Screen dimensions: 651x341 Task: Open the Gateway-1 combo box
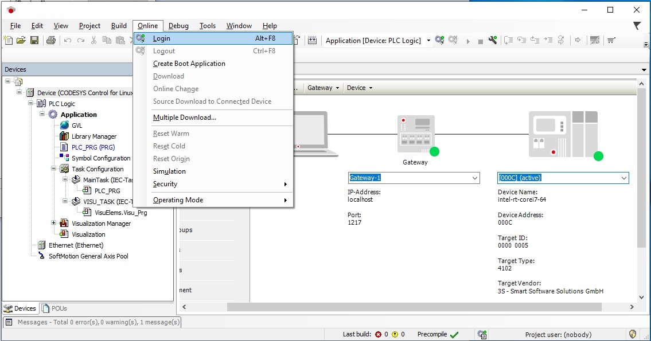pyautogui.click(x=414, y=178)
